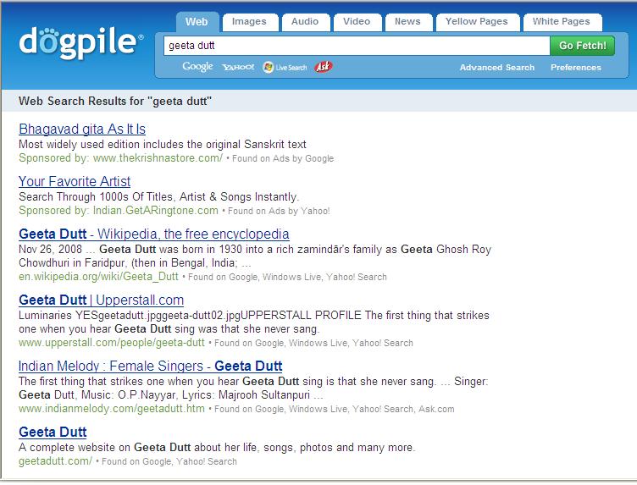
Task: Click the Go Fetch! button
Action: [x=582, y=46]
